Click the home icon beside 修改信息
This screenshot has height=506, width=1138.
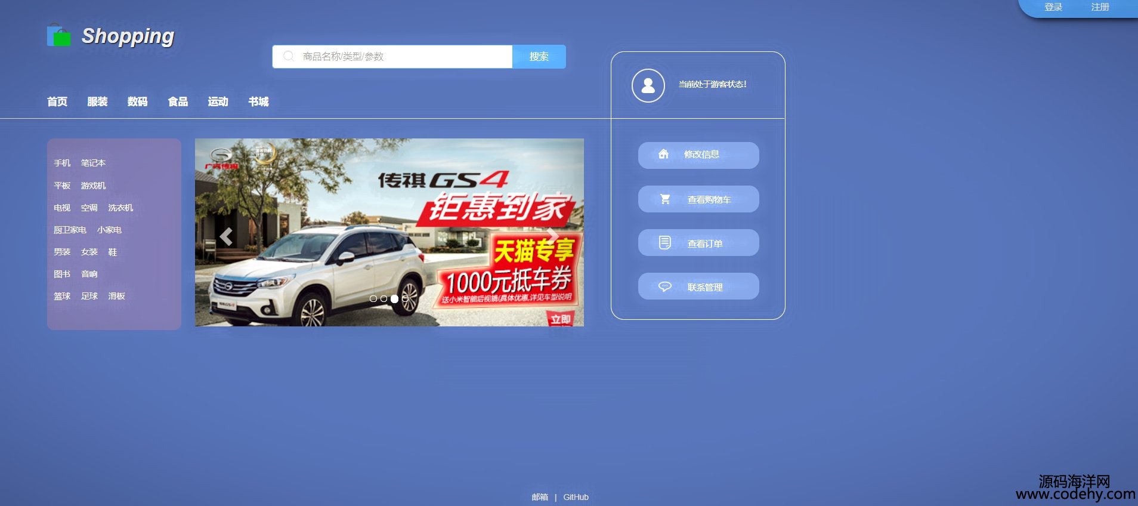pyautogui.click(x=663, y=155)
